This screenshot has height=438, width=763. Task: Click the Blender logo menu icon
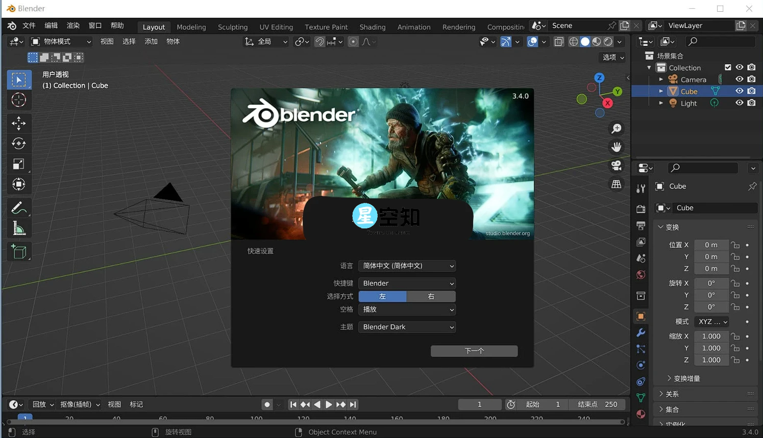click(12, 25)
